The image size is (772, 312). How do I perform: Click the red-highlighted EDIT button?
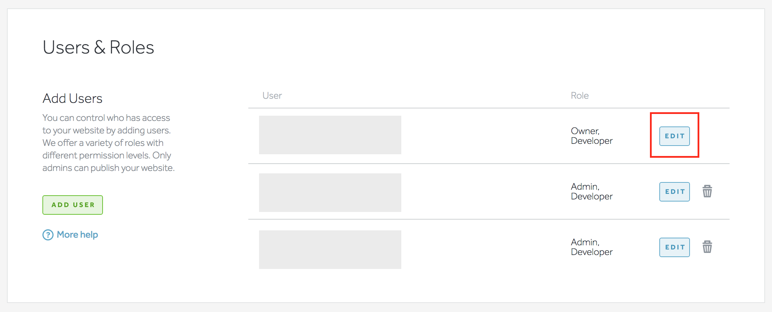click(x=674, y=136)
